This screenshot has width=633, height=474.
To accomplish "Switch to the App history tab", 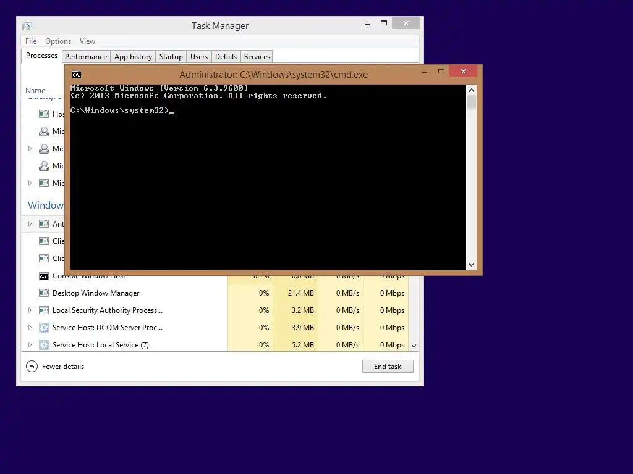I will (x=134, y=57).
